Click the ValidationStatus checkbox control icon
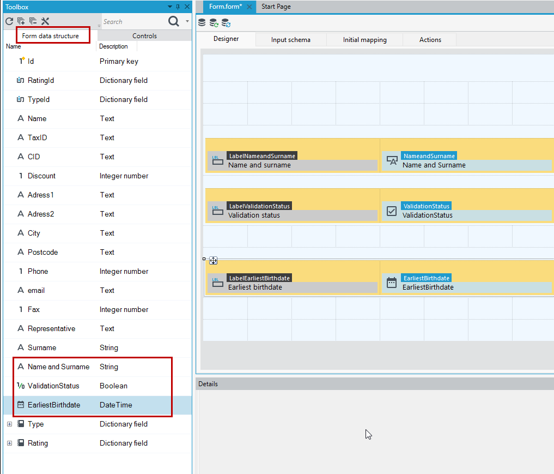This screenshot has height=474, width=554. pyautogui.click(x=392, y=211)
